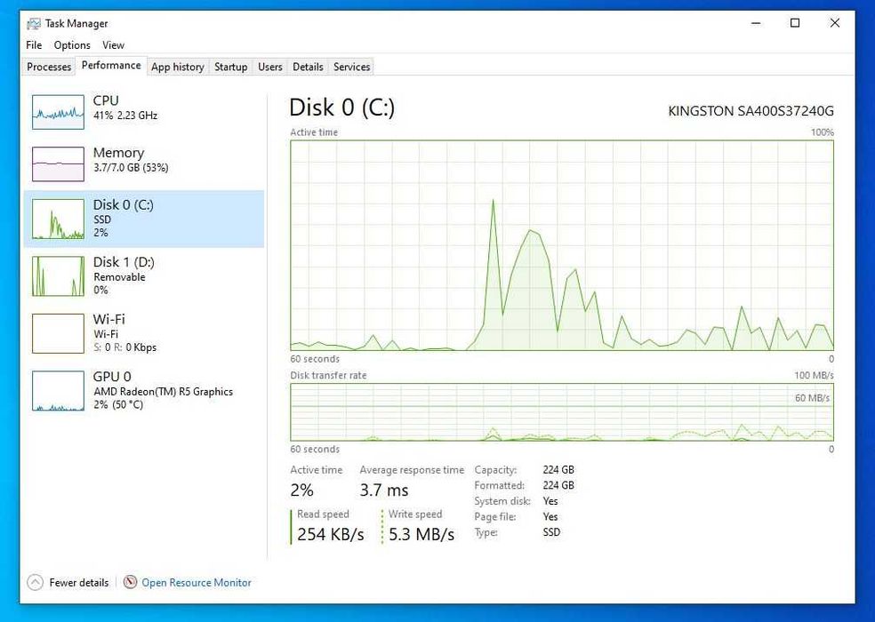Click the Memory 3.7/7.0 GB (53%) text
Screen dimensions: 875x622
click(x=131, y=167)
